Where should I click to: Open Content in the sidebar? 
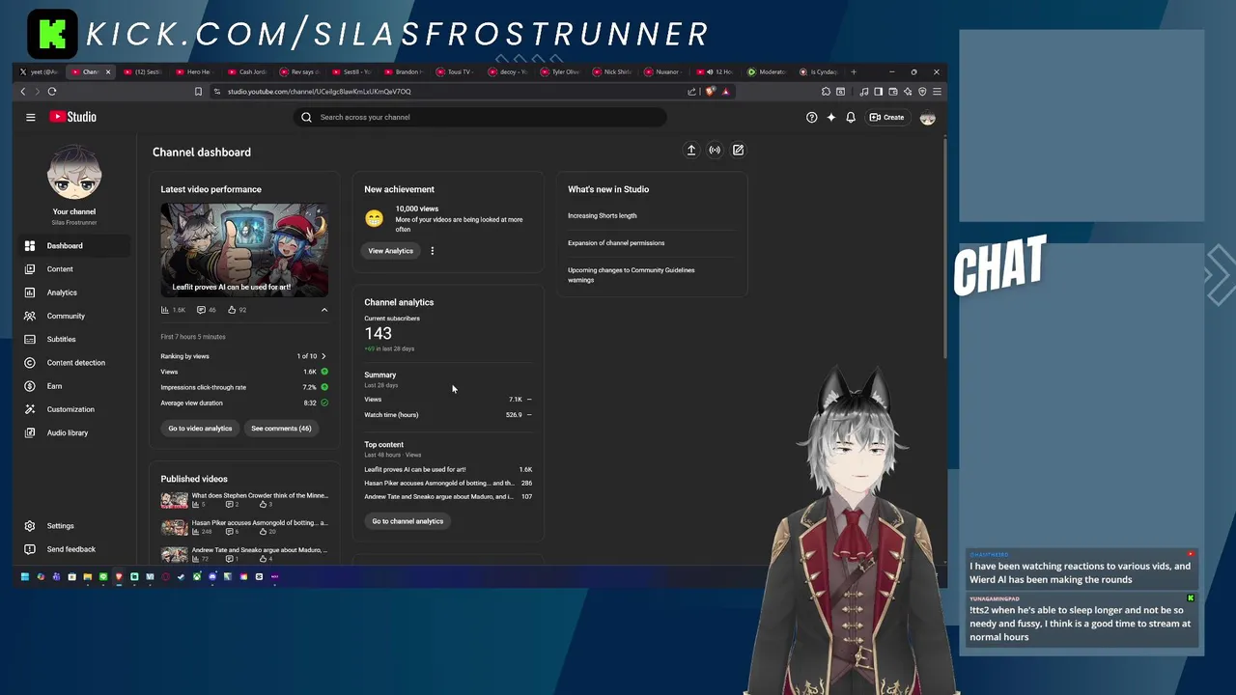(74, 269)
